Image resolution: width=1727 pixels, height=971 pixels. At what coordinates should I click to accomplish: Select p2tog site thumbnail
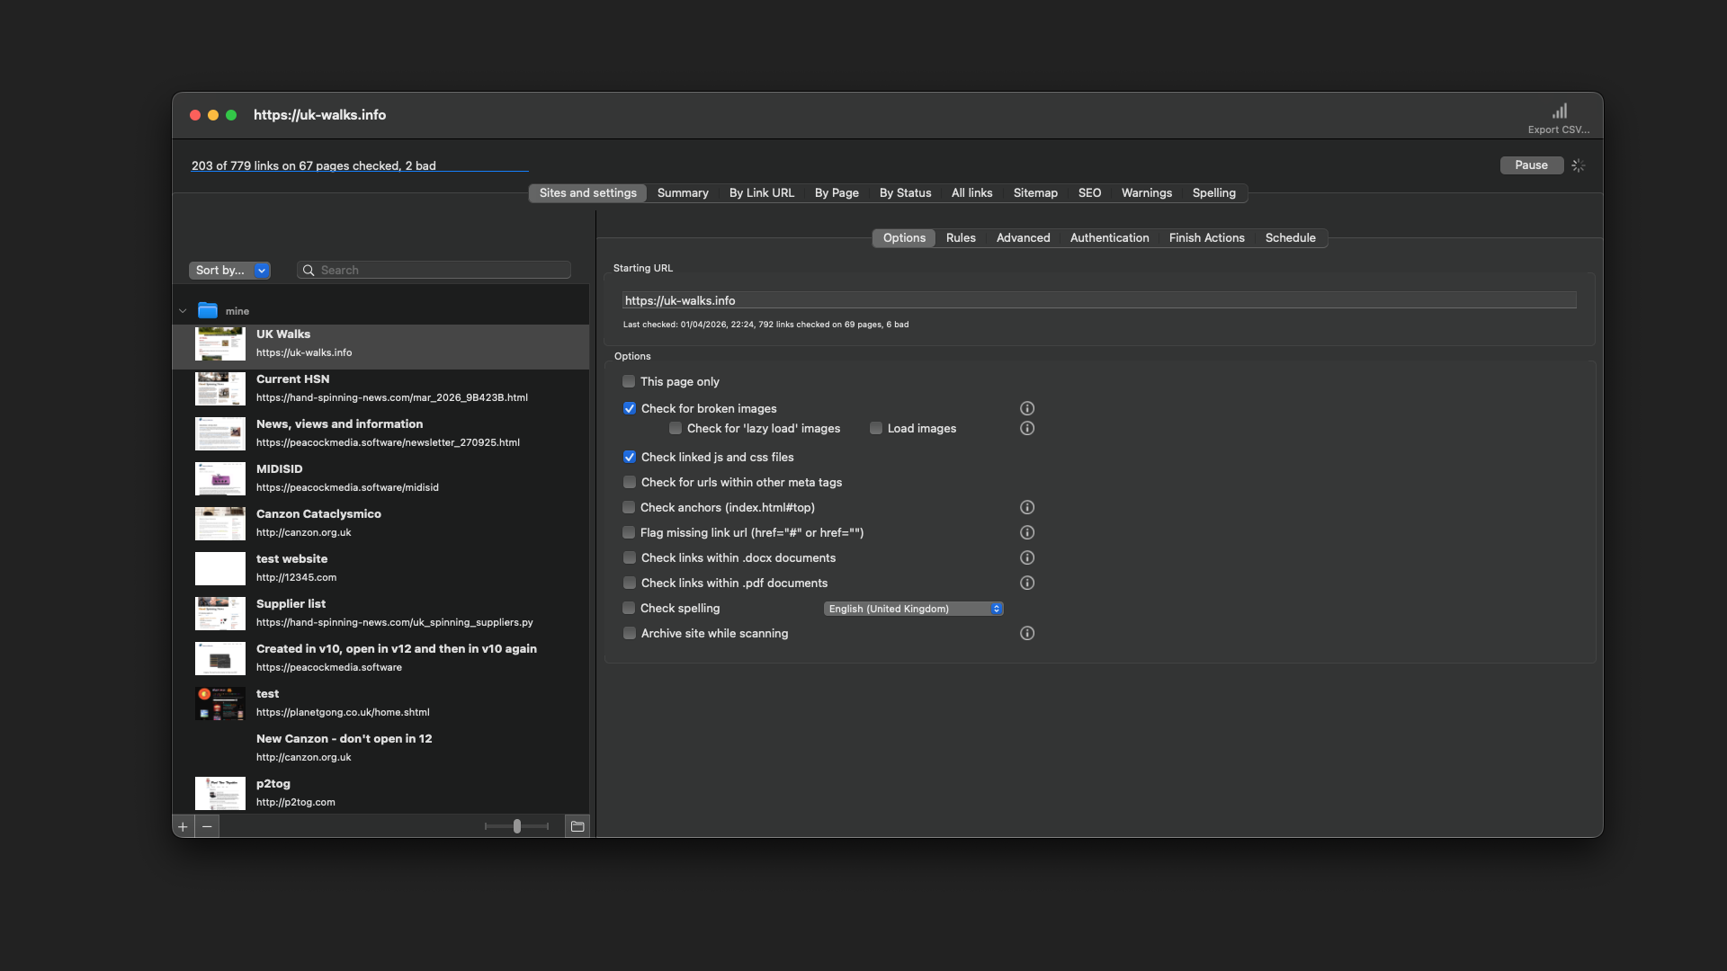[x=220, y=793]
